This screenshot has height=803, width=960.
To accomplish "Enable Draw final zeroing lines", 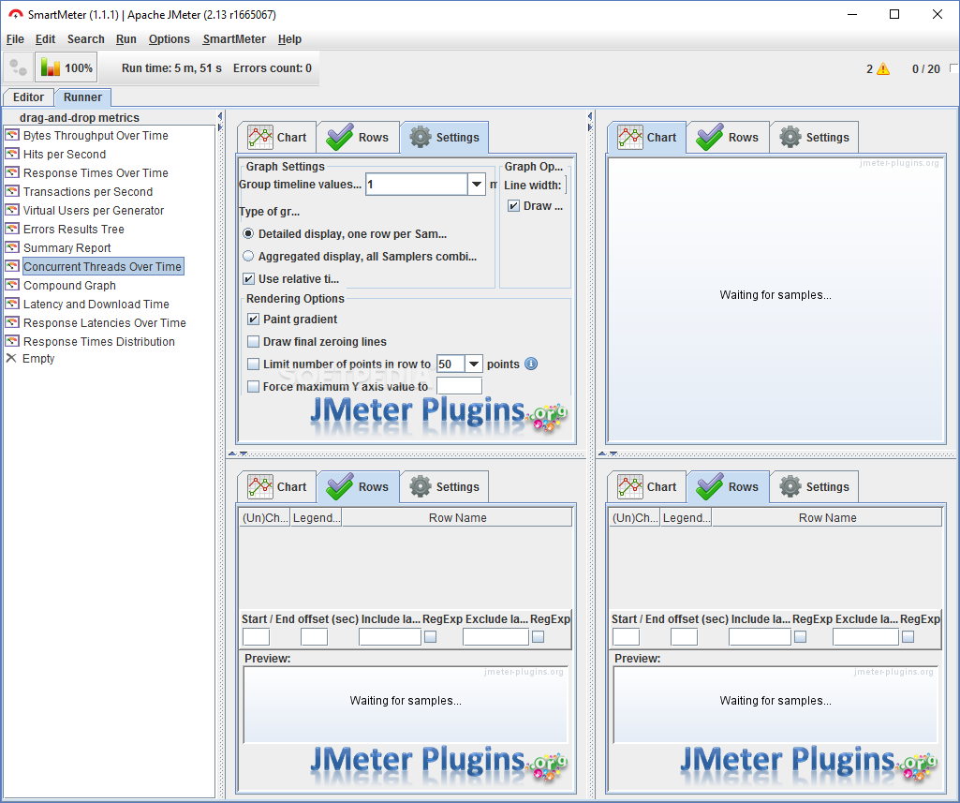I will pyautogui.click(x=254, y=341).
